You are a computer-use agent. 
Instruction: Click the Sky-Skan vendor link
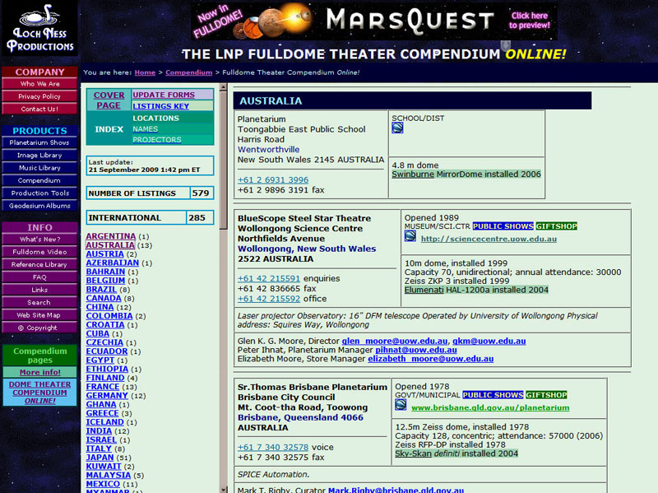pos(414,453)
